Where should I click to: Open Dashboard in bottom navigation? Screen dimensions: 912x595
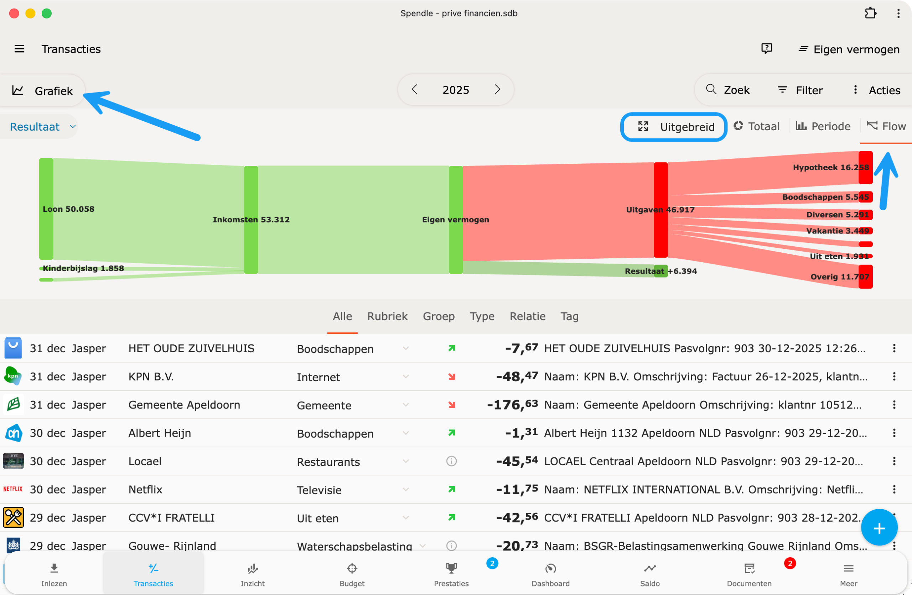(551, 574)
